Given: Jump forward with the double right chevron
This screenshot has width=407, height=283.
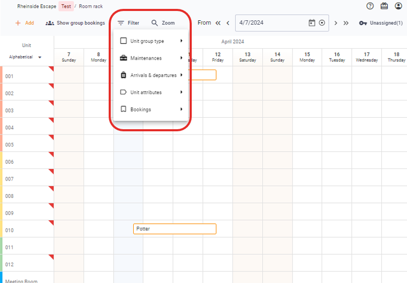Looking at the screenshot, I should click(346, 23).
